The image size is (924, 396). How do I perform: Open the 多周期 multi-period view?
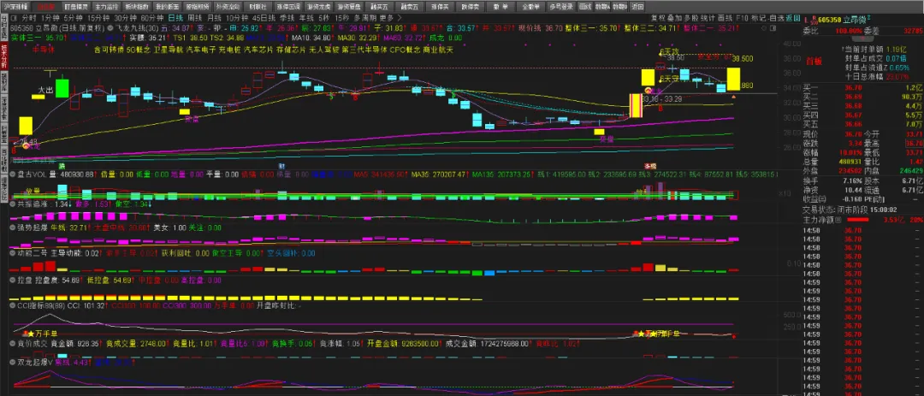point(364,18)
